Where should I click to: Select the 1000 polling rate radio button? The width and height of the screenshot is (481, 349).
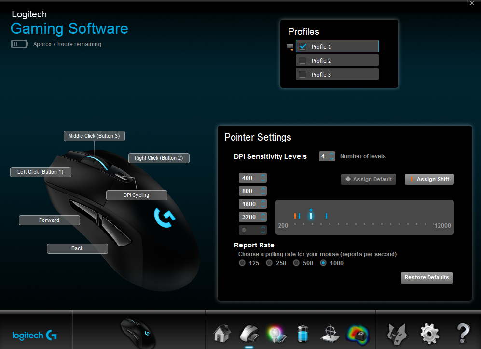323,263
